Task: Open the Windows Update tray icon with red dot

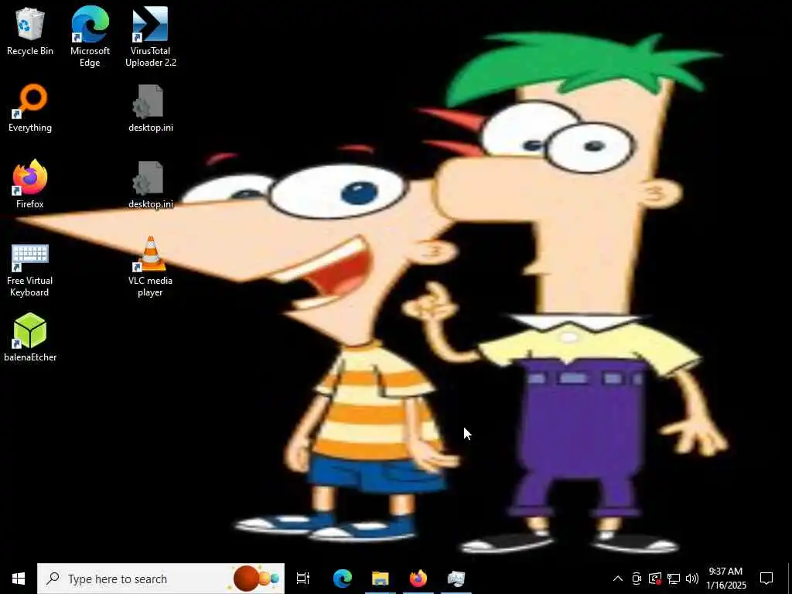Action: 655,579
